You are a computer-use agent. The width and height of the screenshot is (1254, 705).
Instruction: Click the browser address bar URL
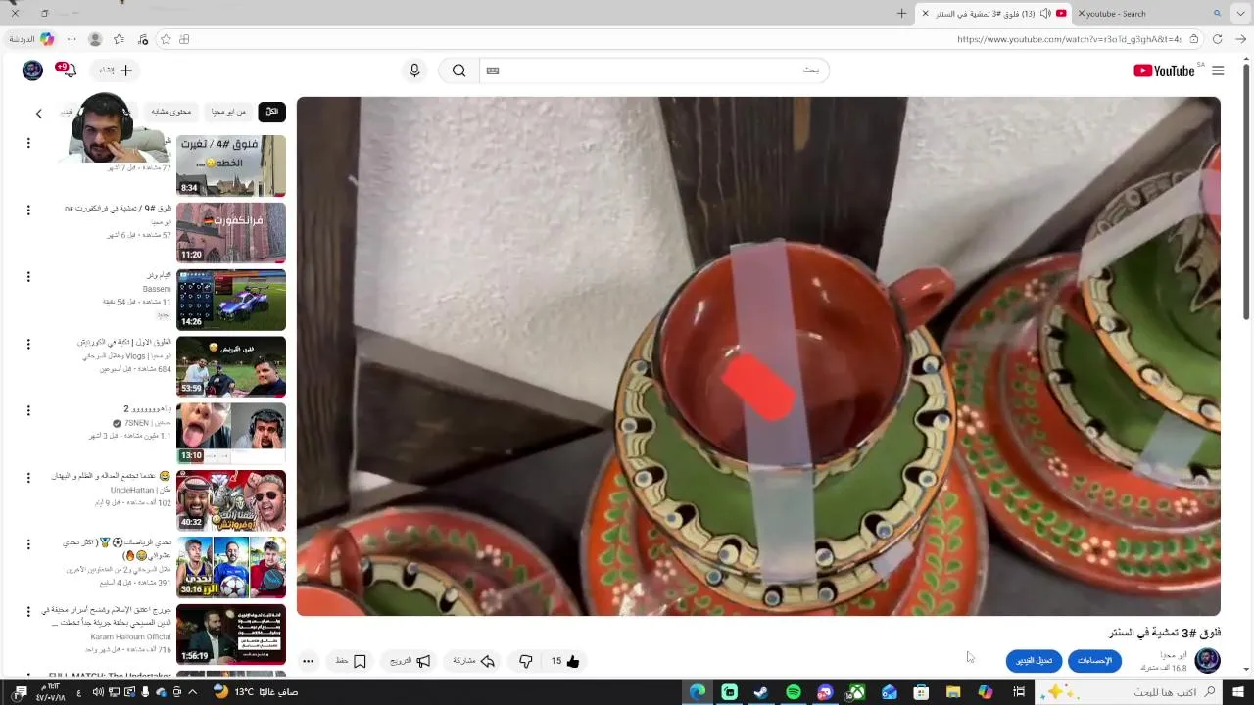pos(1070,39)
